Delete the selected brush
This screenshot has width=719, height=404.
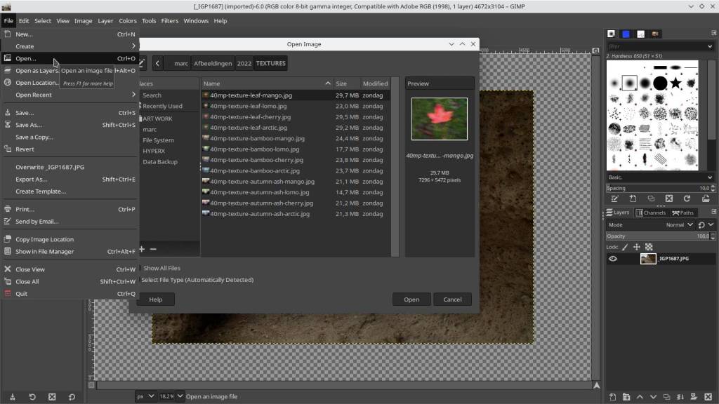[669, 198]
